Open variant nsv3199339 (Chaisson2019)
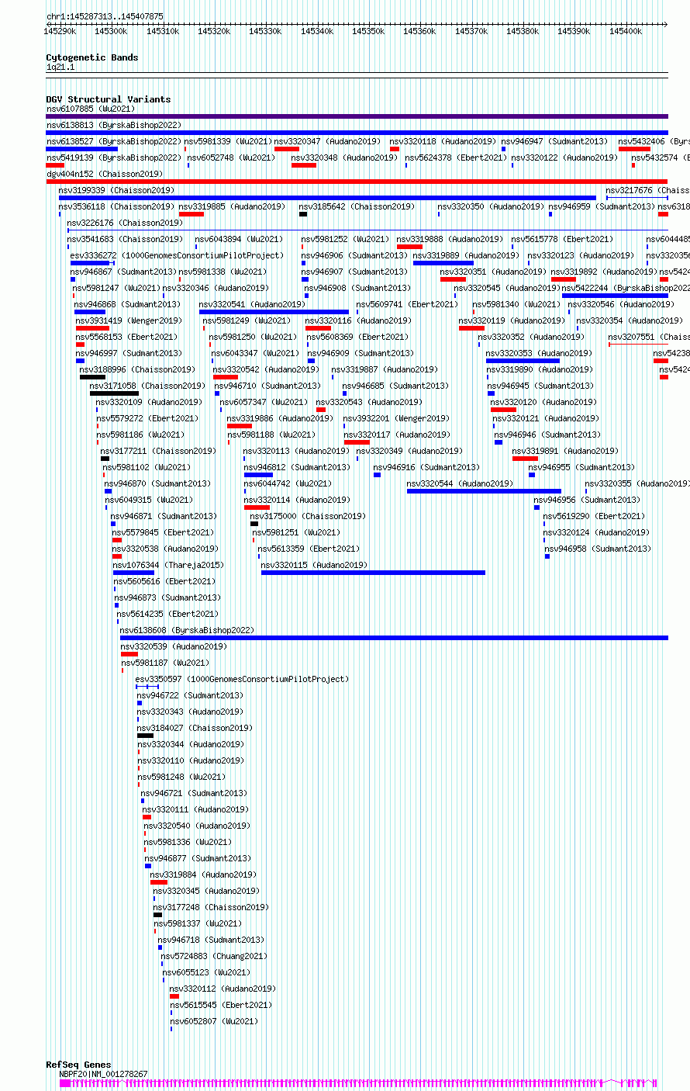Screen dimensions: 690x1091 tap(116, 190)
